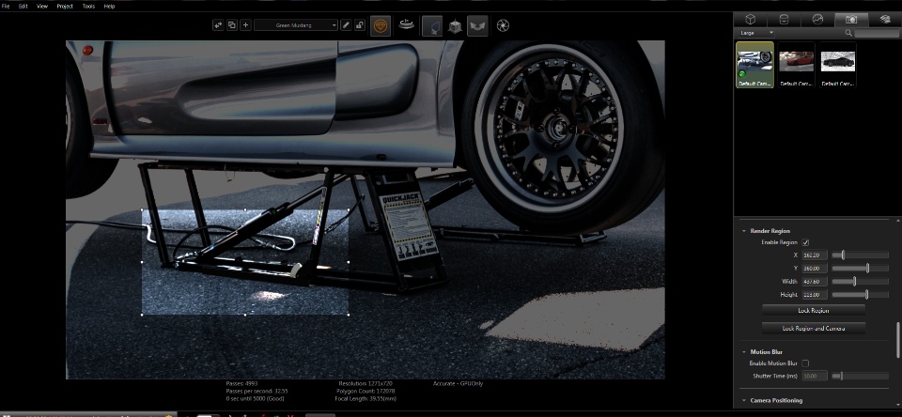Switch to the Model cube tab

click(750, 20)
